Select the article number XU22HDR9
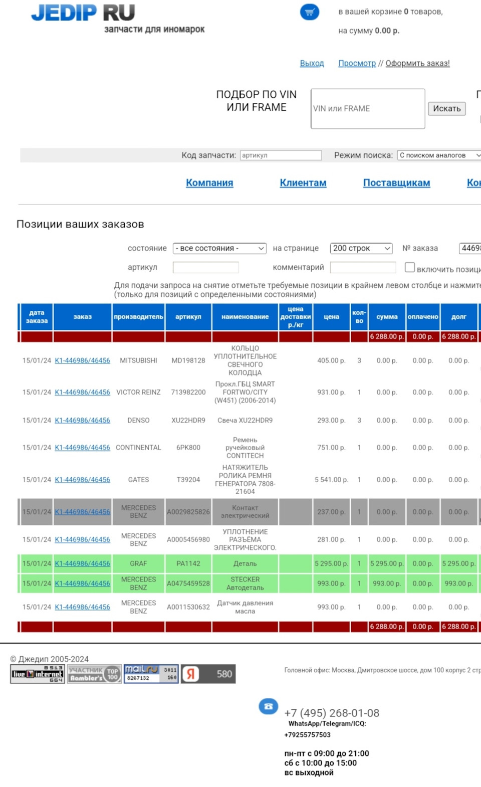 (x=188, y=421)
